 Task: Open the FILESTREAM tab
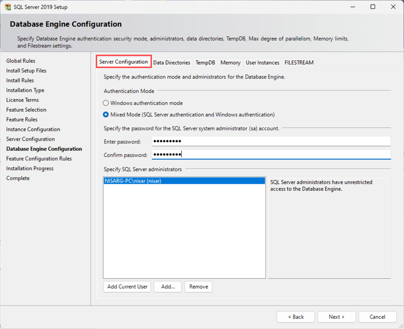299,62
